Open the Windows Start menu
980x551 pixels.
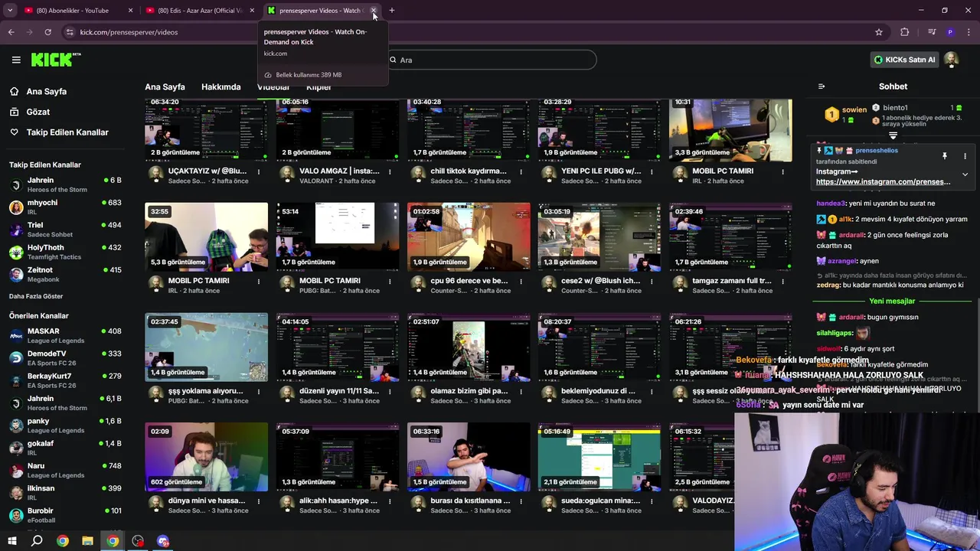tap(11, 541)
